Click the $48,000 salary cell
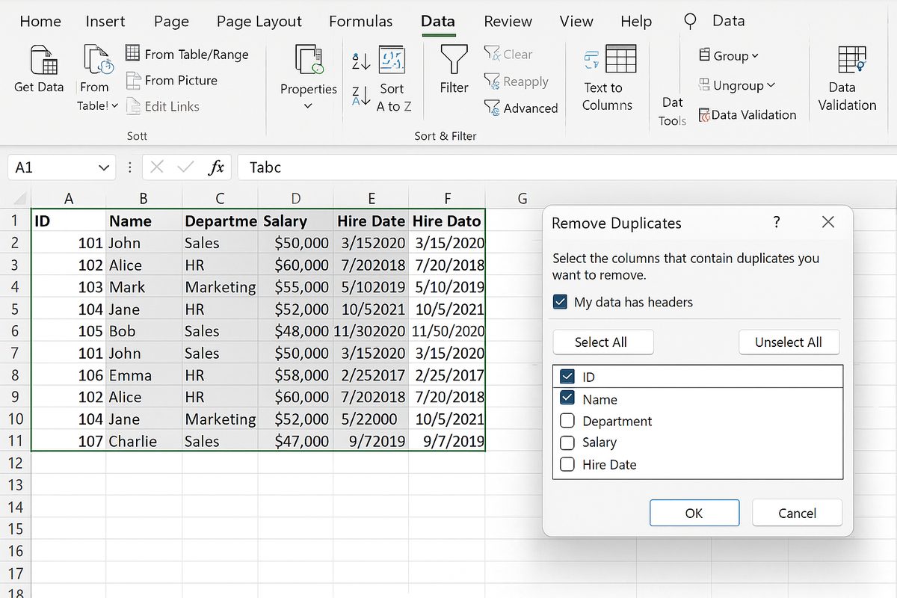 (296, 331)
